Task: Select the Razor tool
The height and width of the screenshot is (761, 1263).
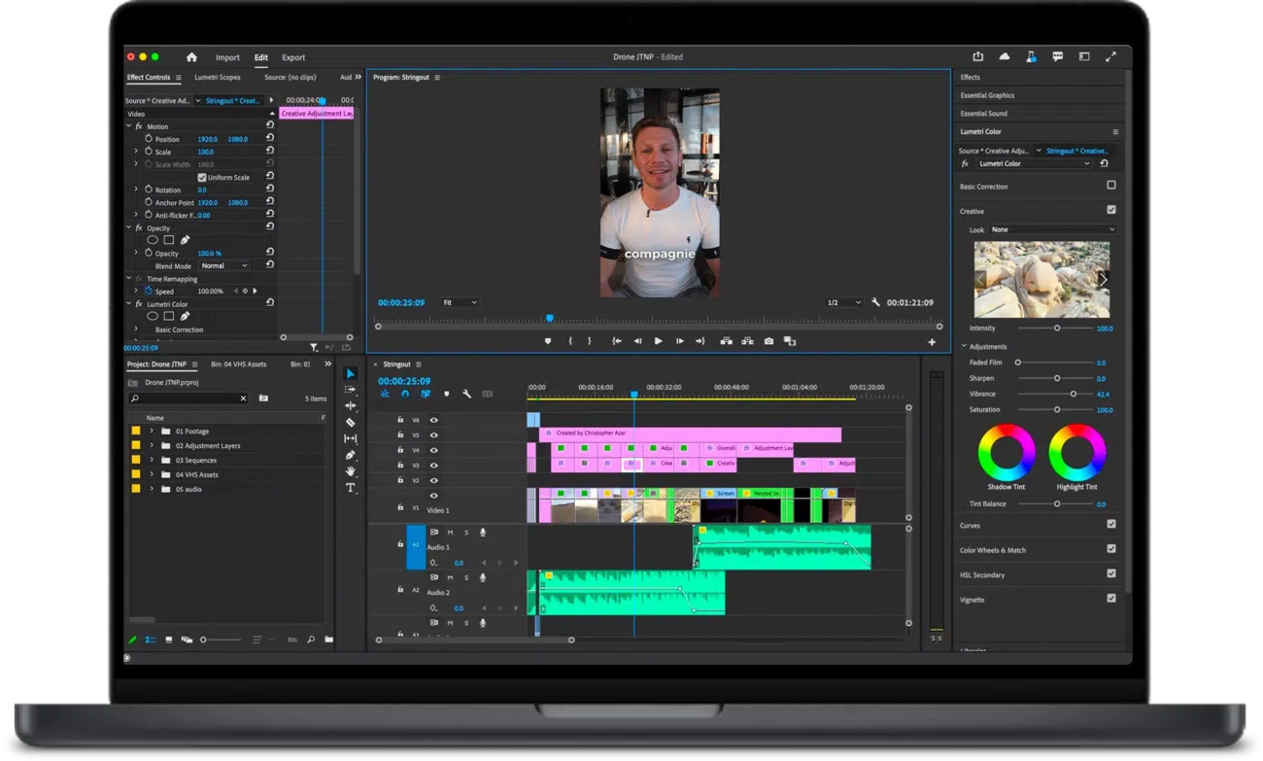Action: click(x=351, y=422)
